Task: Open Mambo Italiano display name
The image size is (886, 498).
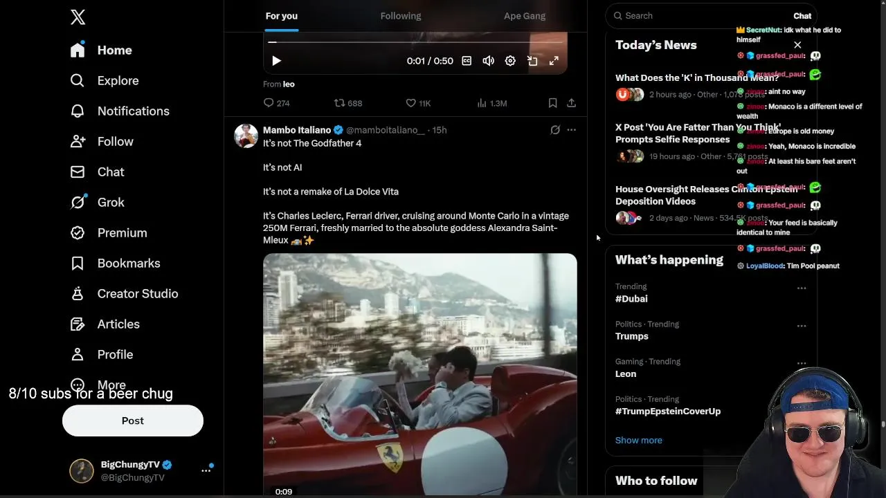Action: coord(297,130)
